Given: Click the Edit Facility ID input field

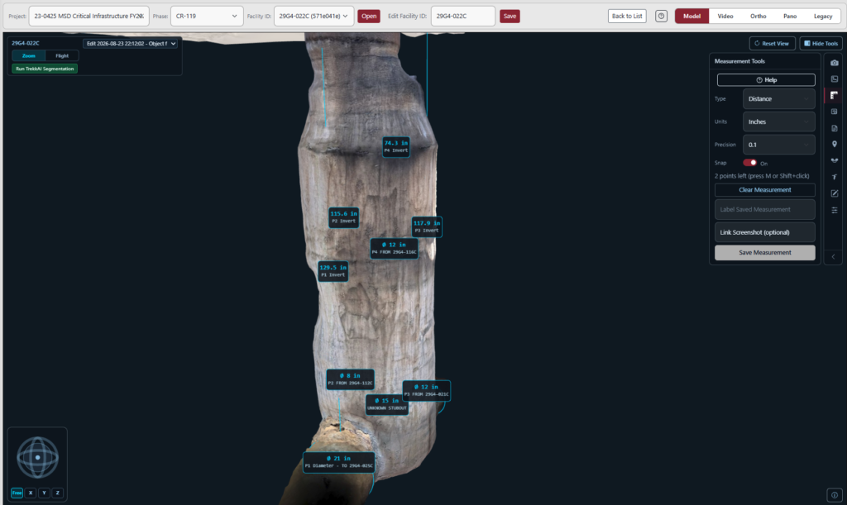Looking at the screenshot, I should click(x=463, y=17).
